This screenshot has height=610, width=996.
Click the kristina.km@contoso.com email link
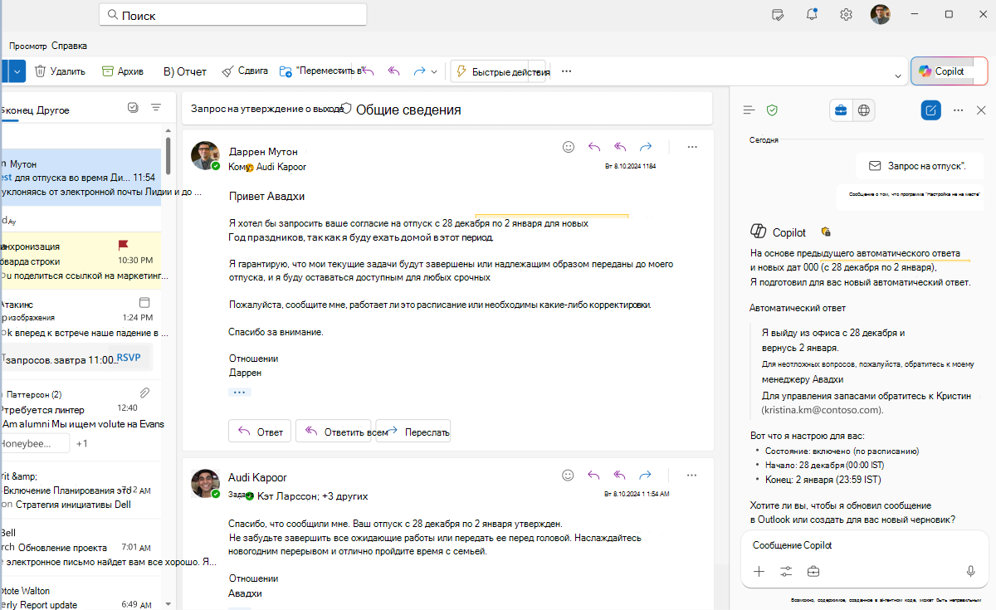(823, 410)
